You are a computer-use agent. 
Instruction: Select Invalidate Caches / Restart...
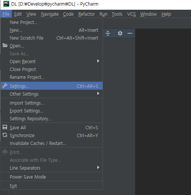(x=51, y=143)
